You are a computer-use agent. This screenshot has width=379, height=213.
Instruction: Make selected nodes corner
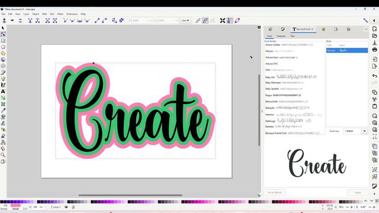click(65, 21)
